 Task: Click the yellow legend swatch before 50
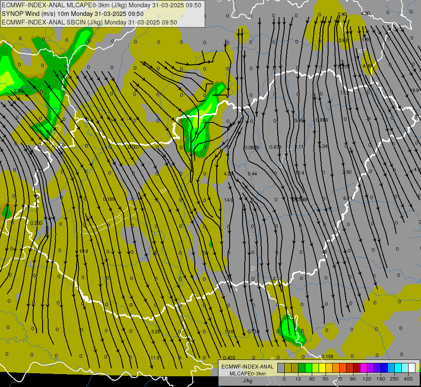click(x=322, y=368)
